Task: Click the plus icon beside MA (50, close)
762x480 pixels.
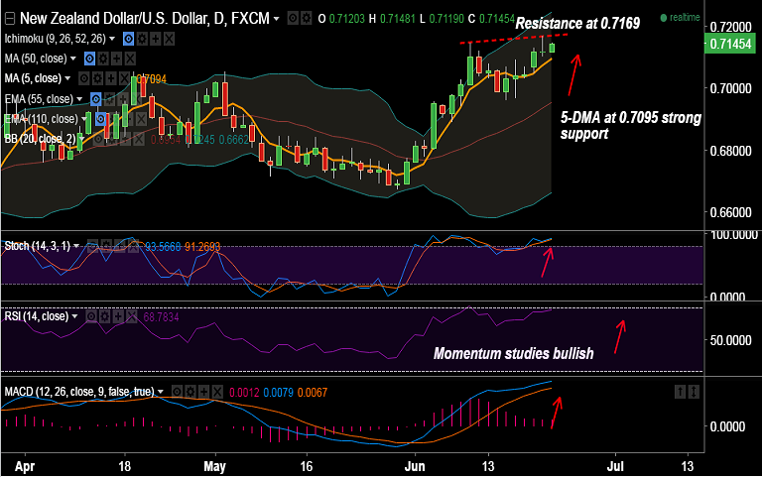Action: click(x=117, y=59)
